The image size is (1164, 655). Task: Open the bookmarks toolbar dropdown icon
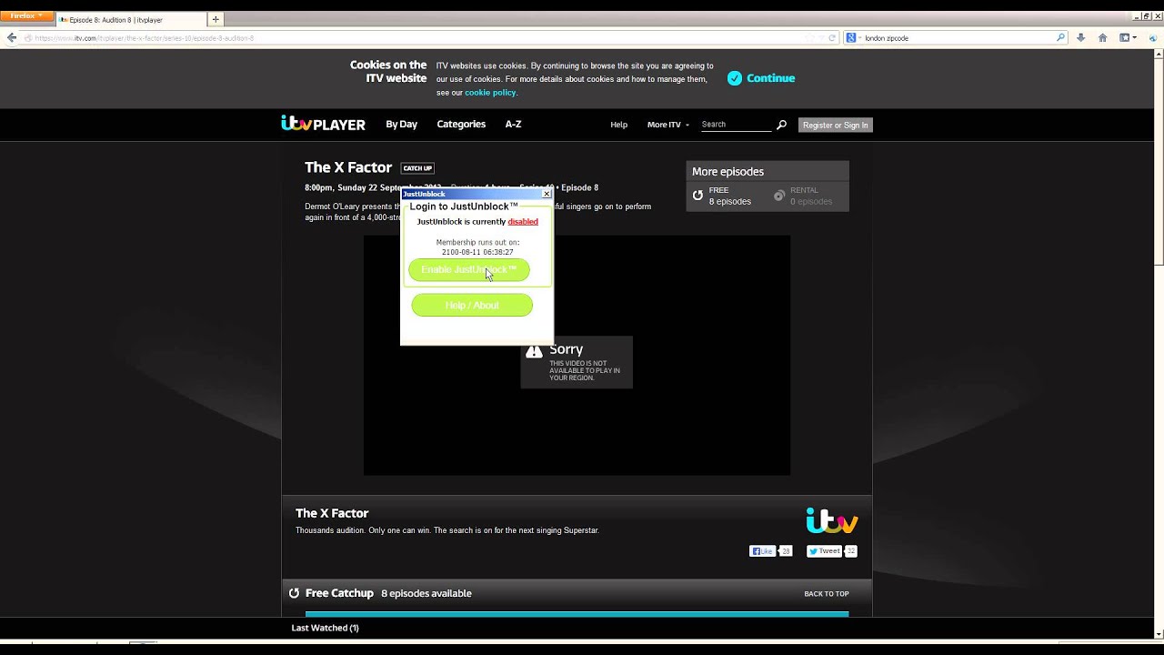point(1129,38)
